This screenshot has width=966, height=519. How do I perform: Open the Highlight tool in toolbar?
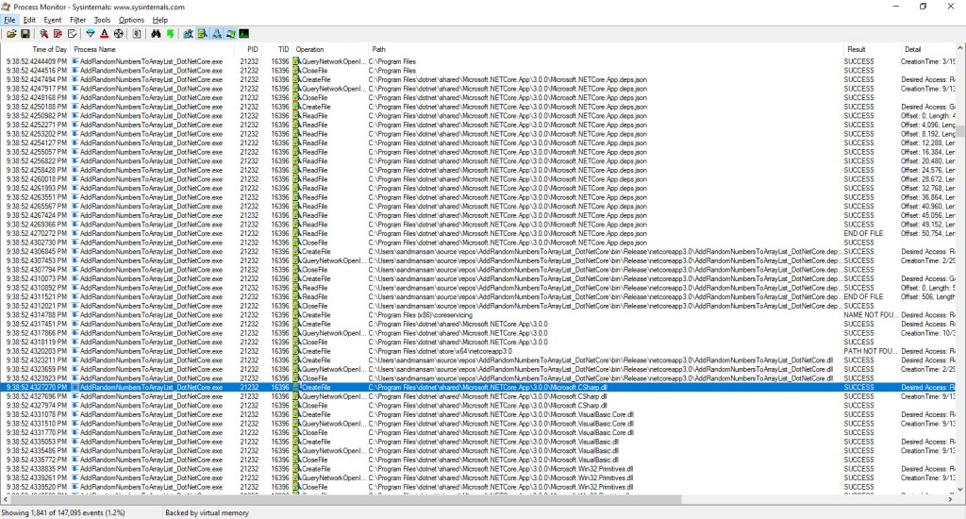pos(105,34)
